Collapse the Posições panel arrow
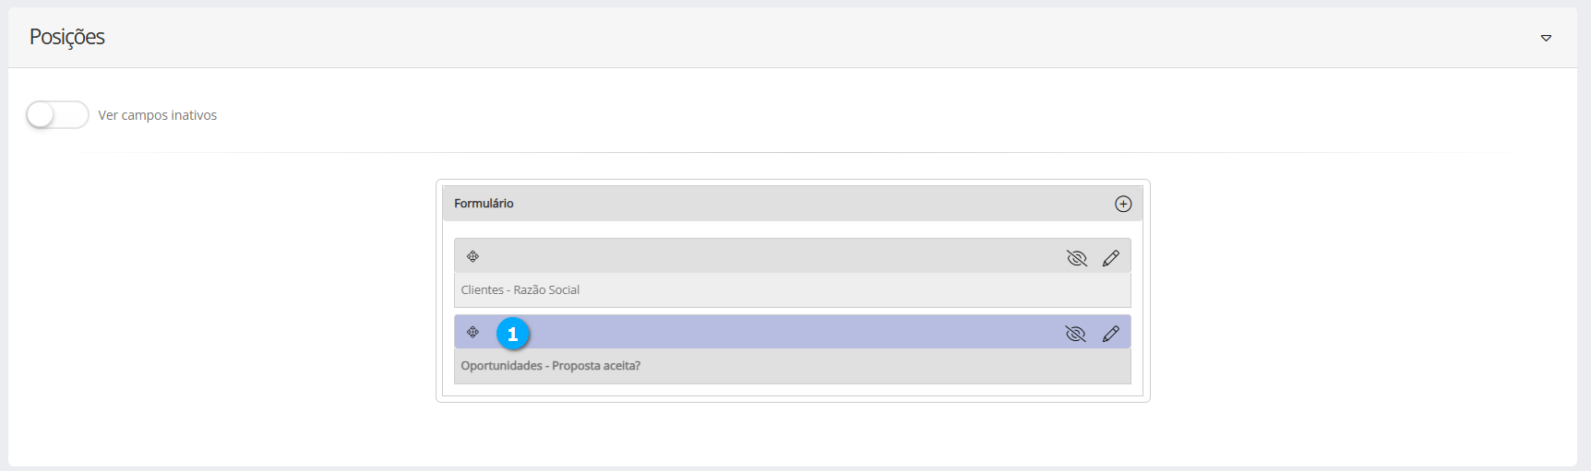Screen dimensions: 1591x471 (1546, 38)
